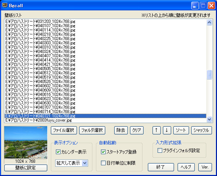The image size is (217, 176).
Task: Click ファイル選択 button
Action: click(64, 130)
